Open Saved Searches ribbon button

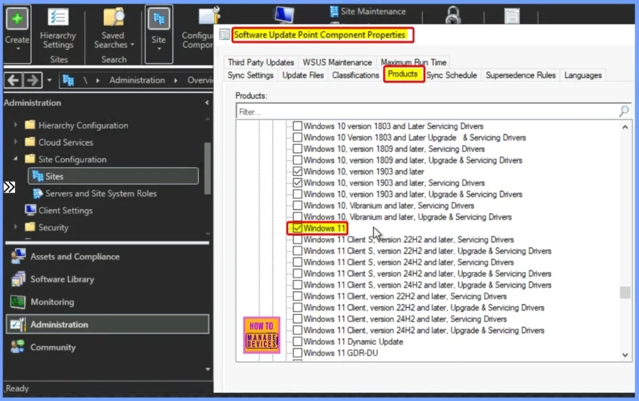114,29
